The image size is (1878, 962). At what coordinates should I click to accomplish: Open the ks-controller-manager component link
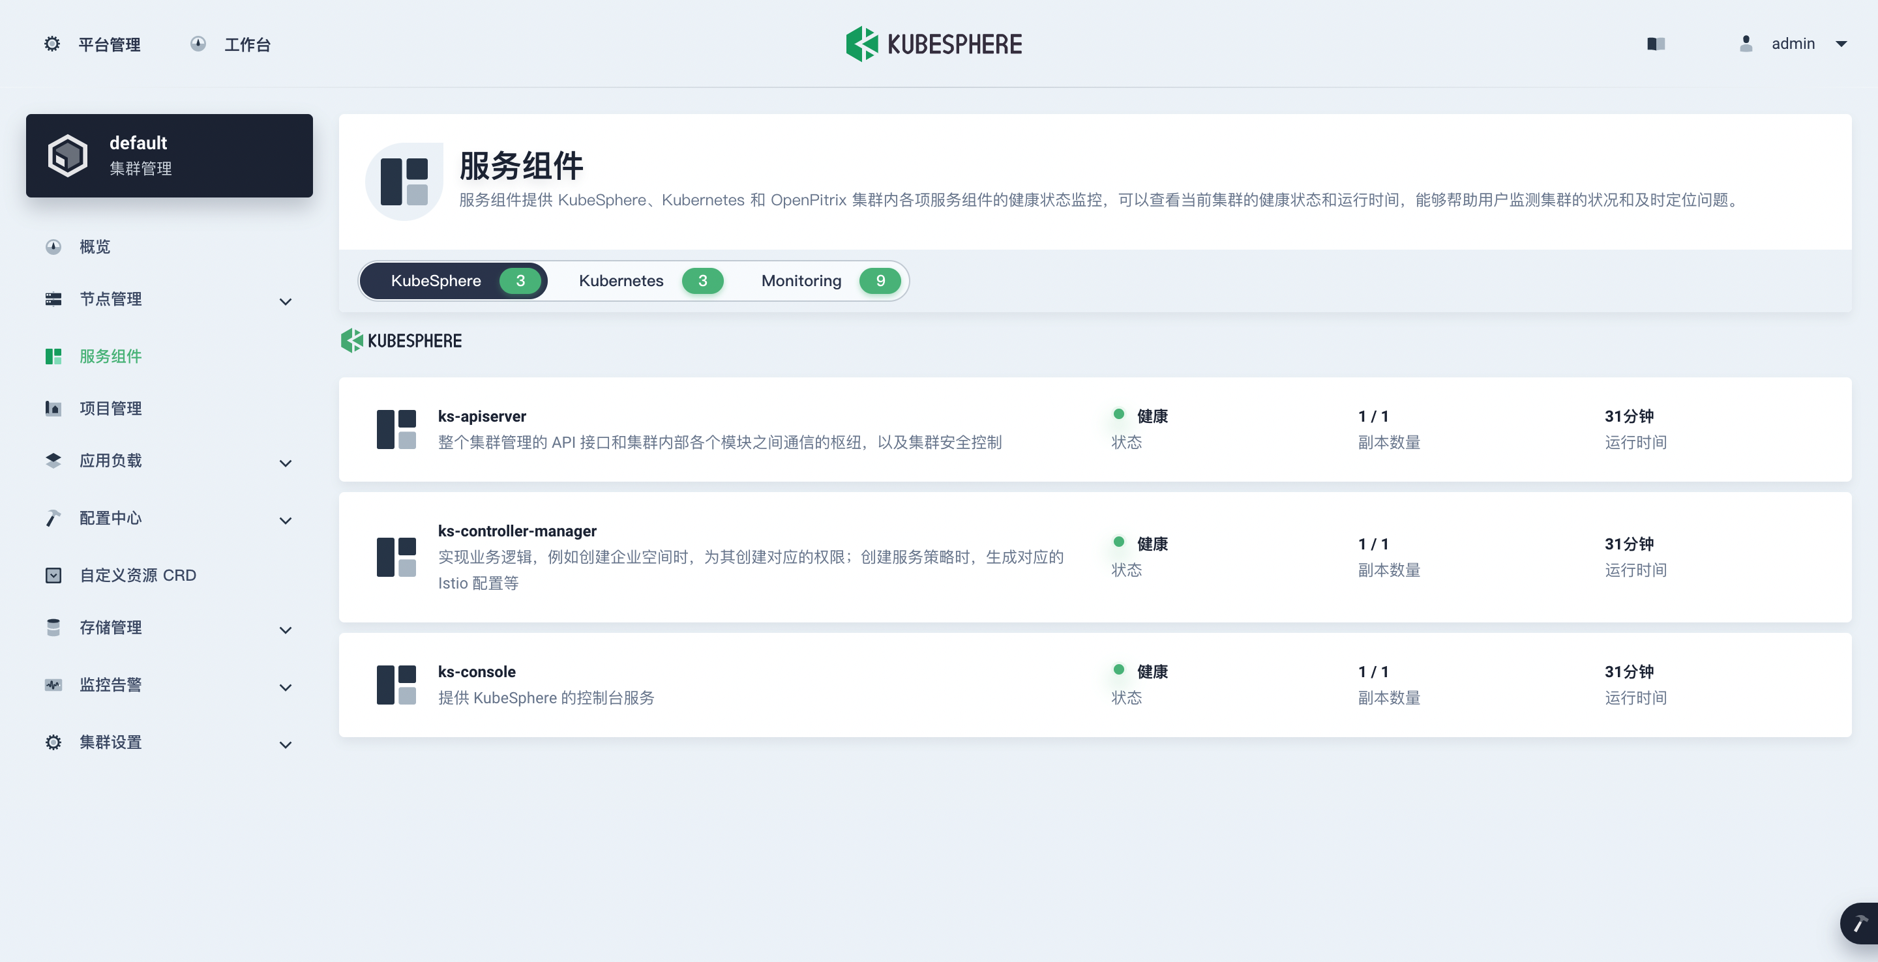pyautogui.click(x=517, y=531)
